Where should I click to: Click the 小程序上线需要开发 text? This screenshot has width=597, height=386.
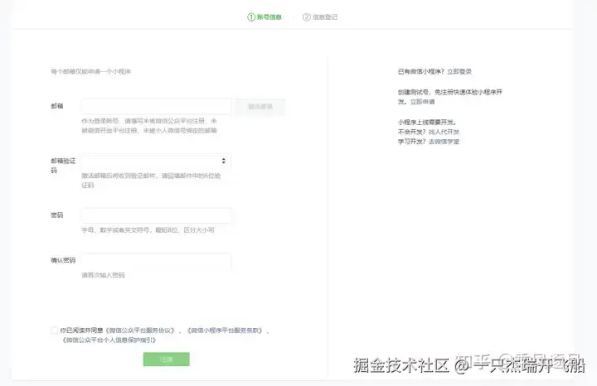[x=427, y=123]
